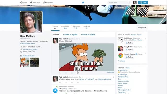Image resolution: width=167 pixels, height=94 pixels.
Task: Open the Apocalypse trend
Action: coord(122,92)
